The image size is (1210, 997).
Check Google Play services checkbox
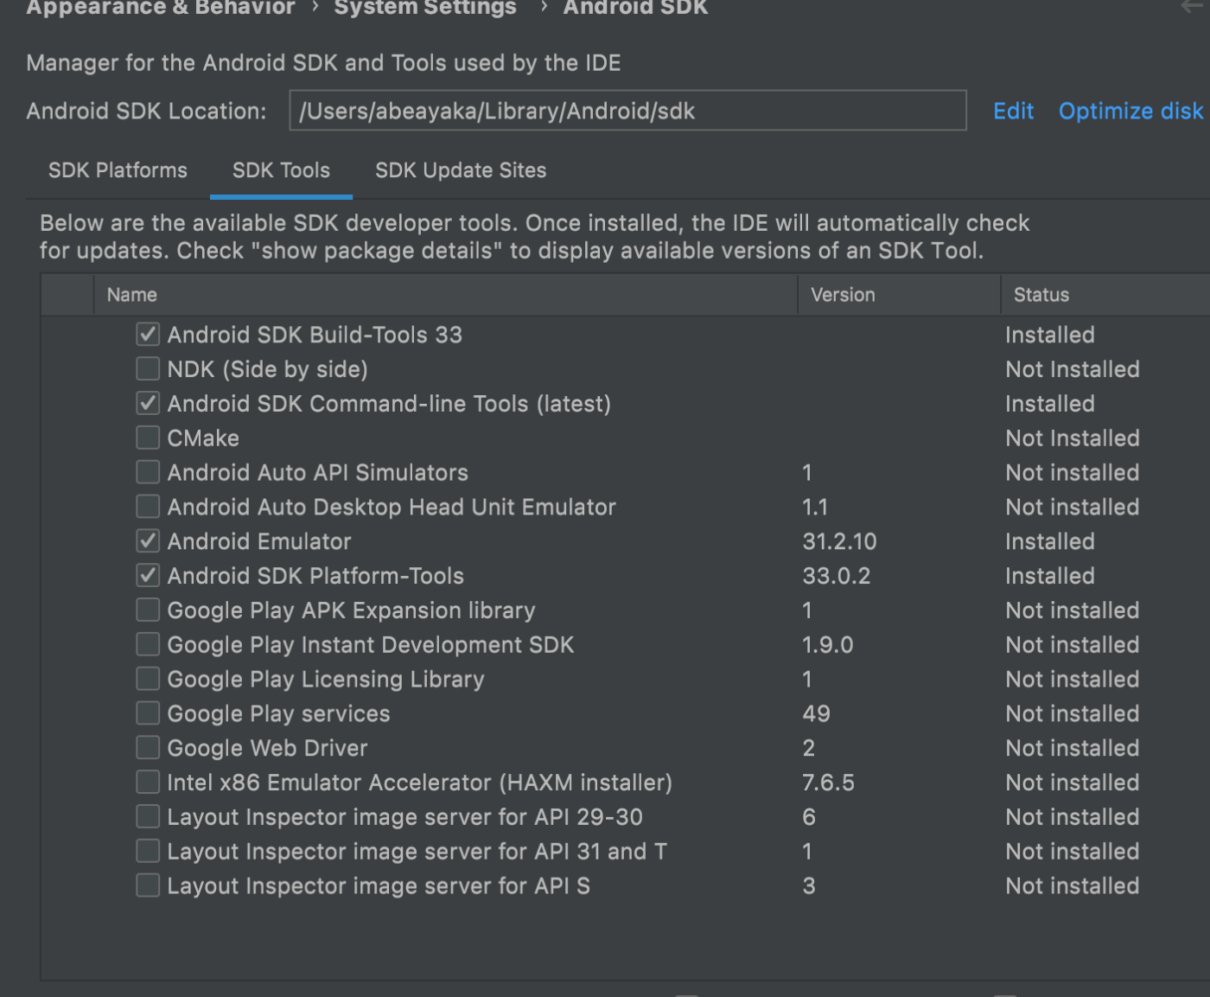coord(148,713)
